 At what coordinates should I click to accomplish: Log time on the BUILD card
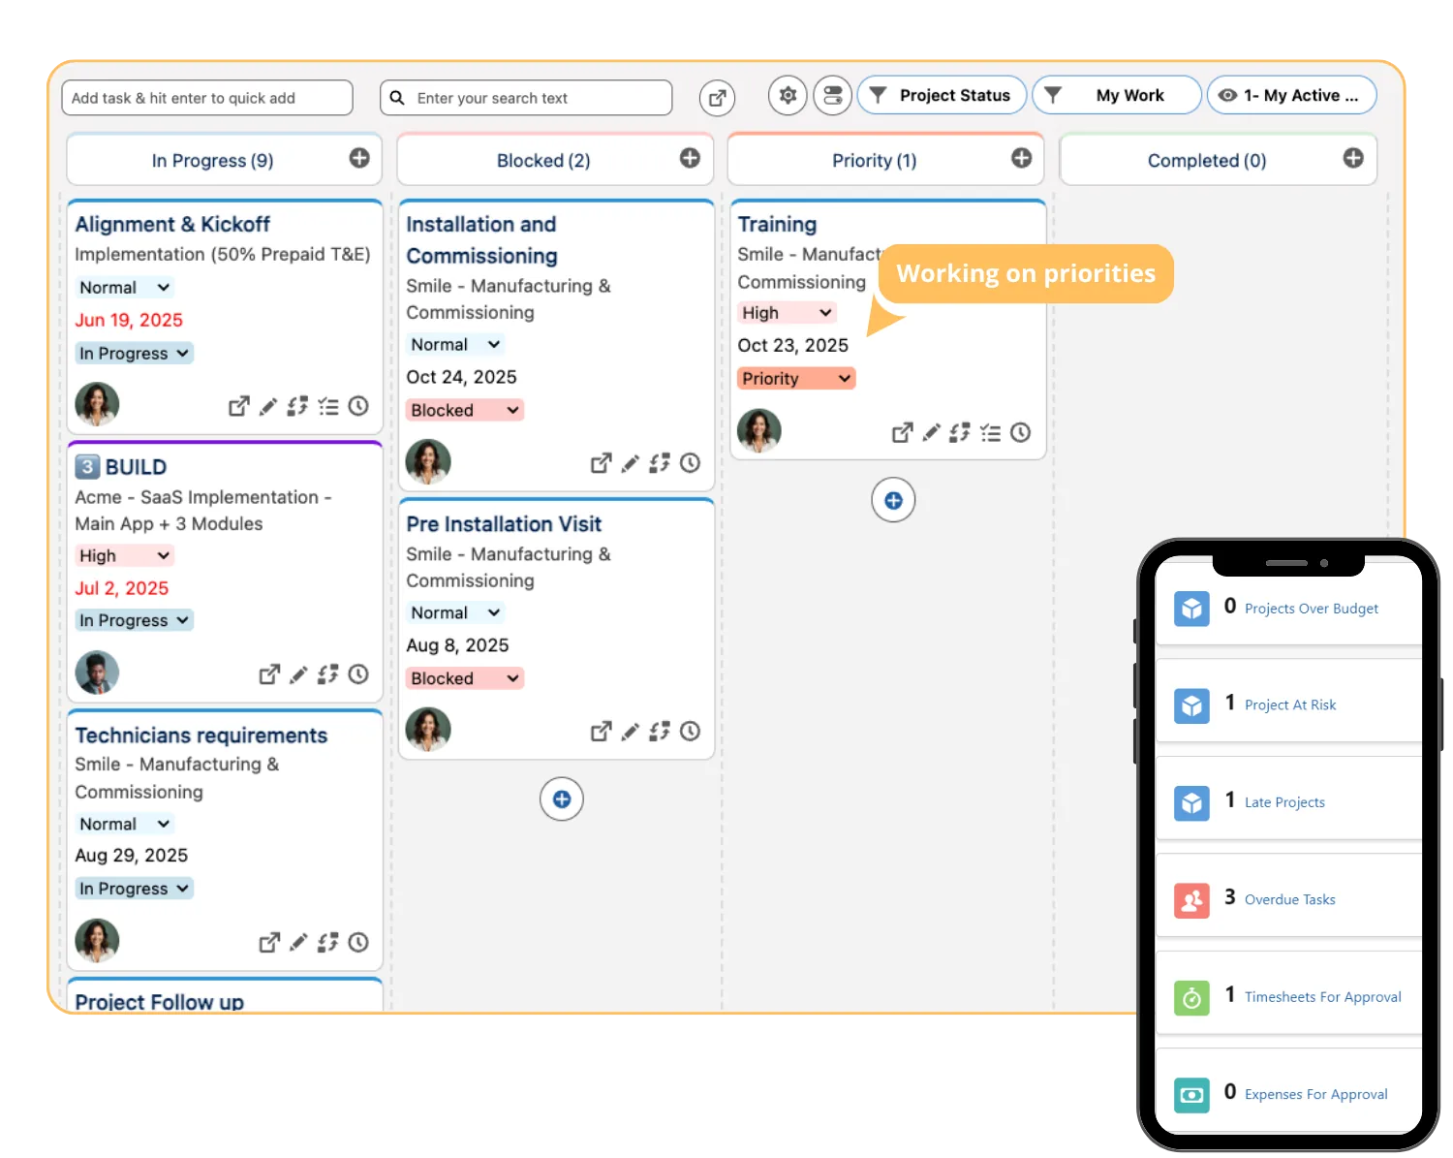(x=358, y=674)
